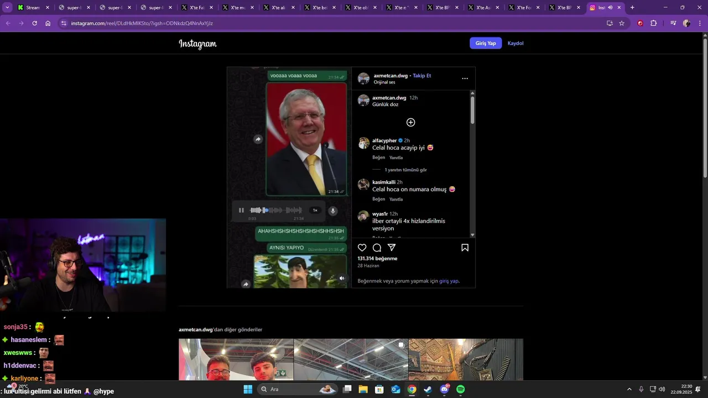Like alfacypher's comment via Beğen
The image size is (708, 398).
coord(378,158)
